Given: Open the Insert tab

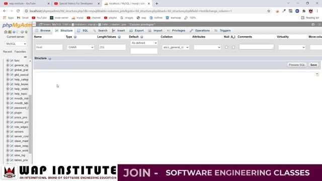Looking at the screenshot, I should click(119, 31).
